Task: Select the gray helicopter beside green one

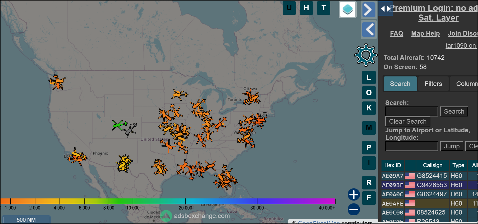Action: 130,130
